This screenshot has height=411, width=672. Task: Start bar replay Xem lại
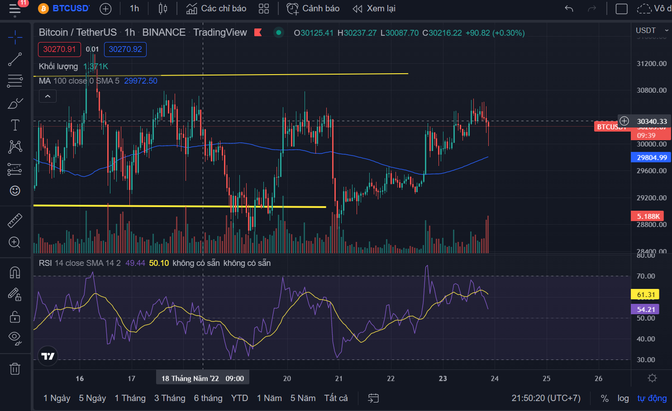click(374, 9)
